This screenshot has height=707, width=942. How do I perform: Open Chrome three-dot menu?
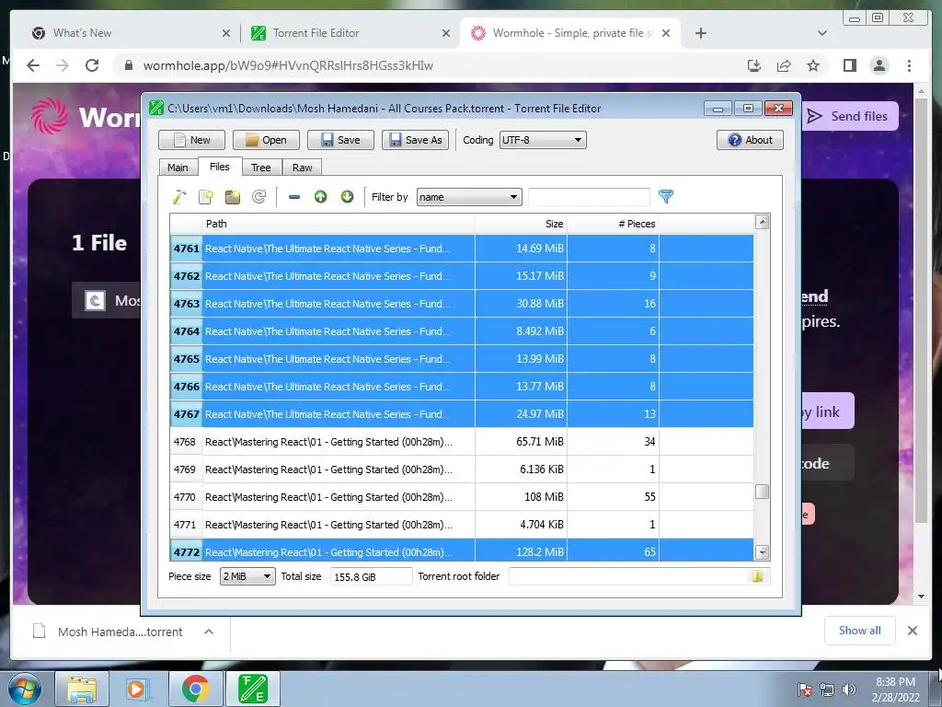[x=909, y=65]
